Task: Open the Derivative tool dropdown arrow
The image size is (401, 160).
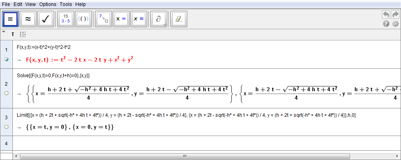Action: pos(165,25)
